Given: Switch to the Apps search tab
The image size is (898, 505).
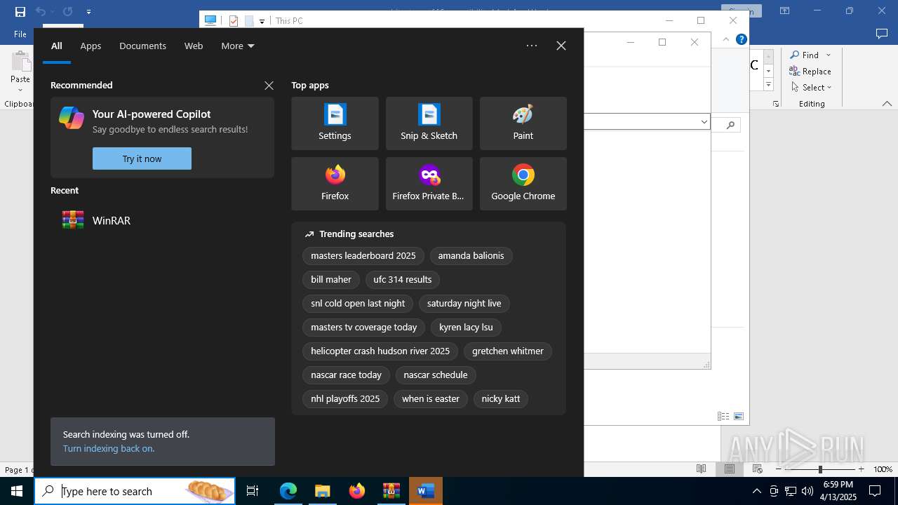Looking at the screenshot, I should coord(91,46).
